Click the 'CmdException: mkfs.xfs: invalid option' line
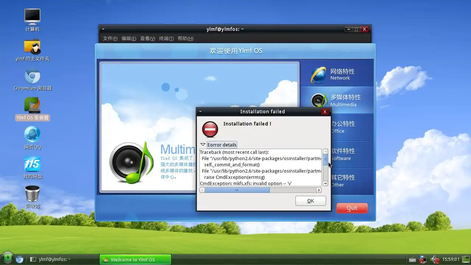471x265 pixels. (x=246, y=183)
